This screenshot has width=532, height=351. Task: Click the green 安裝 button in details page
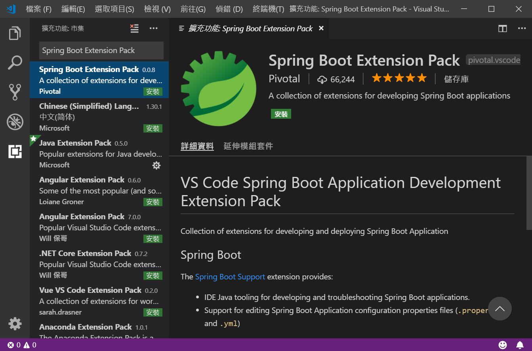click(281, 114)
